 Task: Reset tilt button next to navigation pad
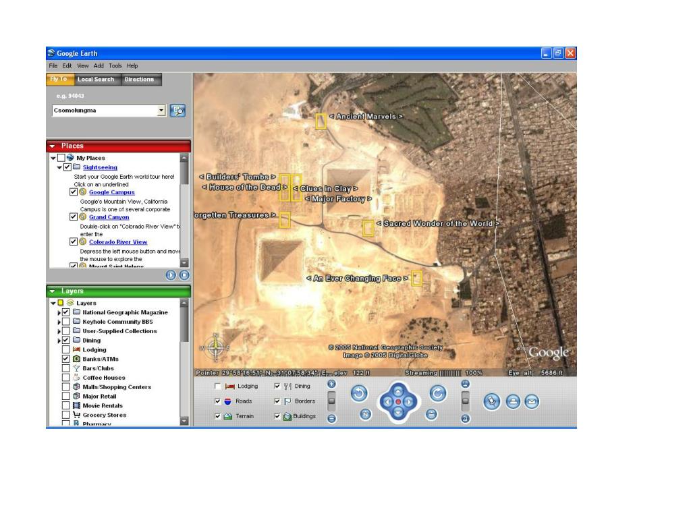[431, 414]
